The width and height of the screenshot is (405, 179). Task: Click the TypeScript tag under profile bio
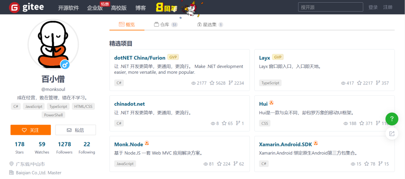(x=58, y=106)
